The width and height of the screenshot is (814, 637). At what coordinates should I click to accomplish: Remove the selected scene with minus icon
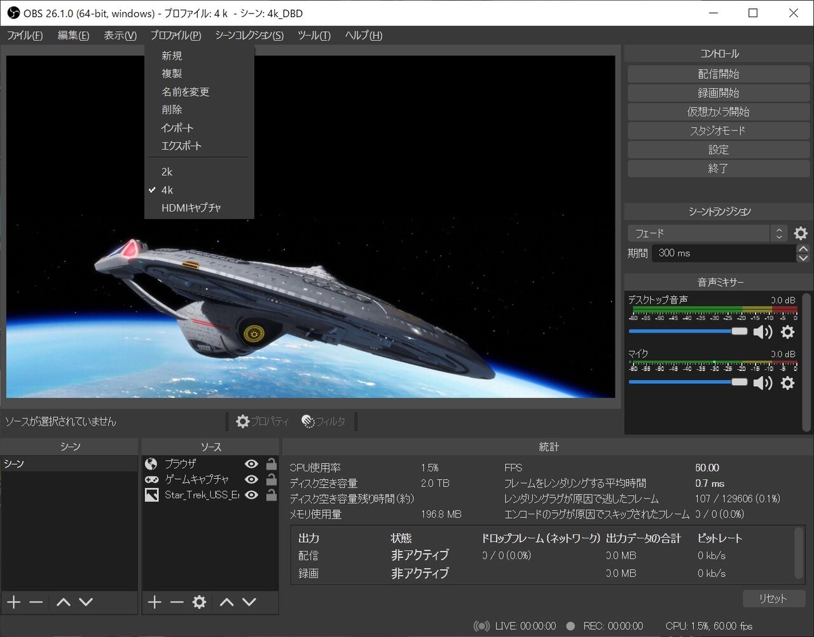pyautogui.click(x=36, y=602)
